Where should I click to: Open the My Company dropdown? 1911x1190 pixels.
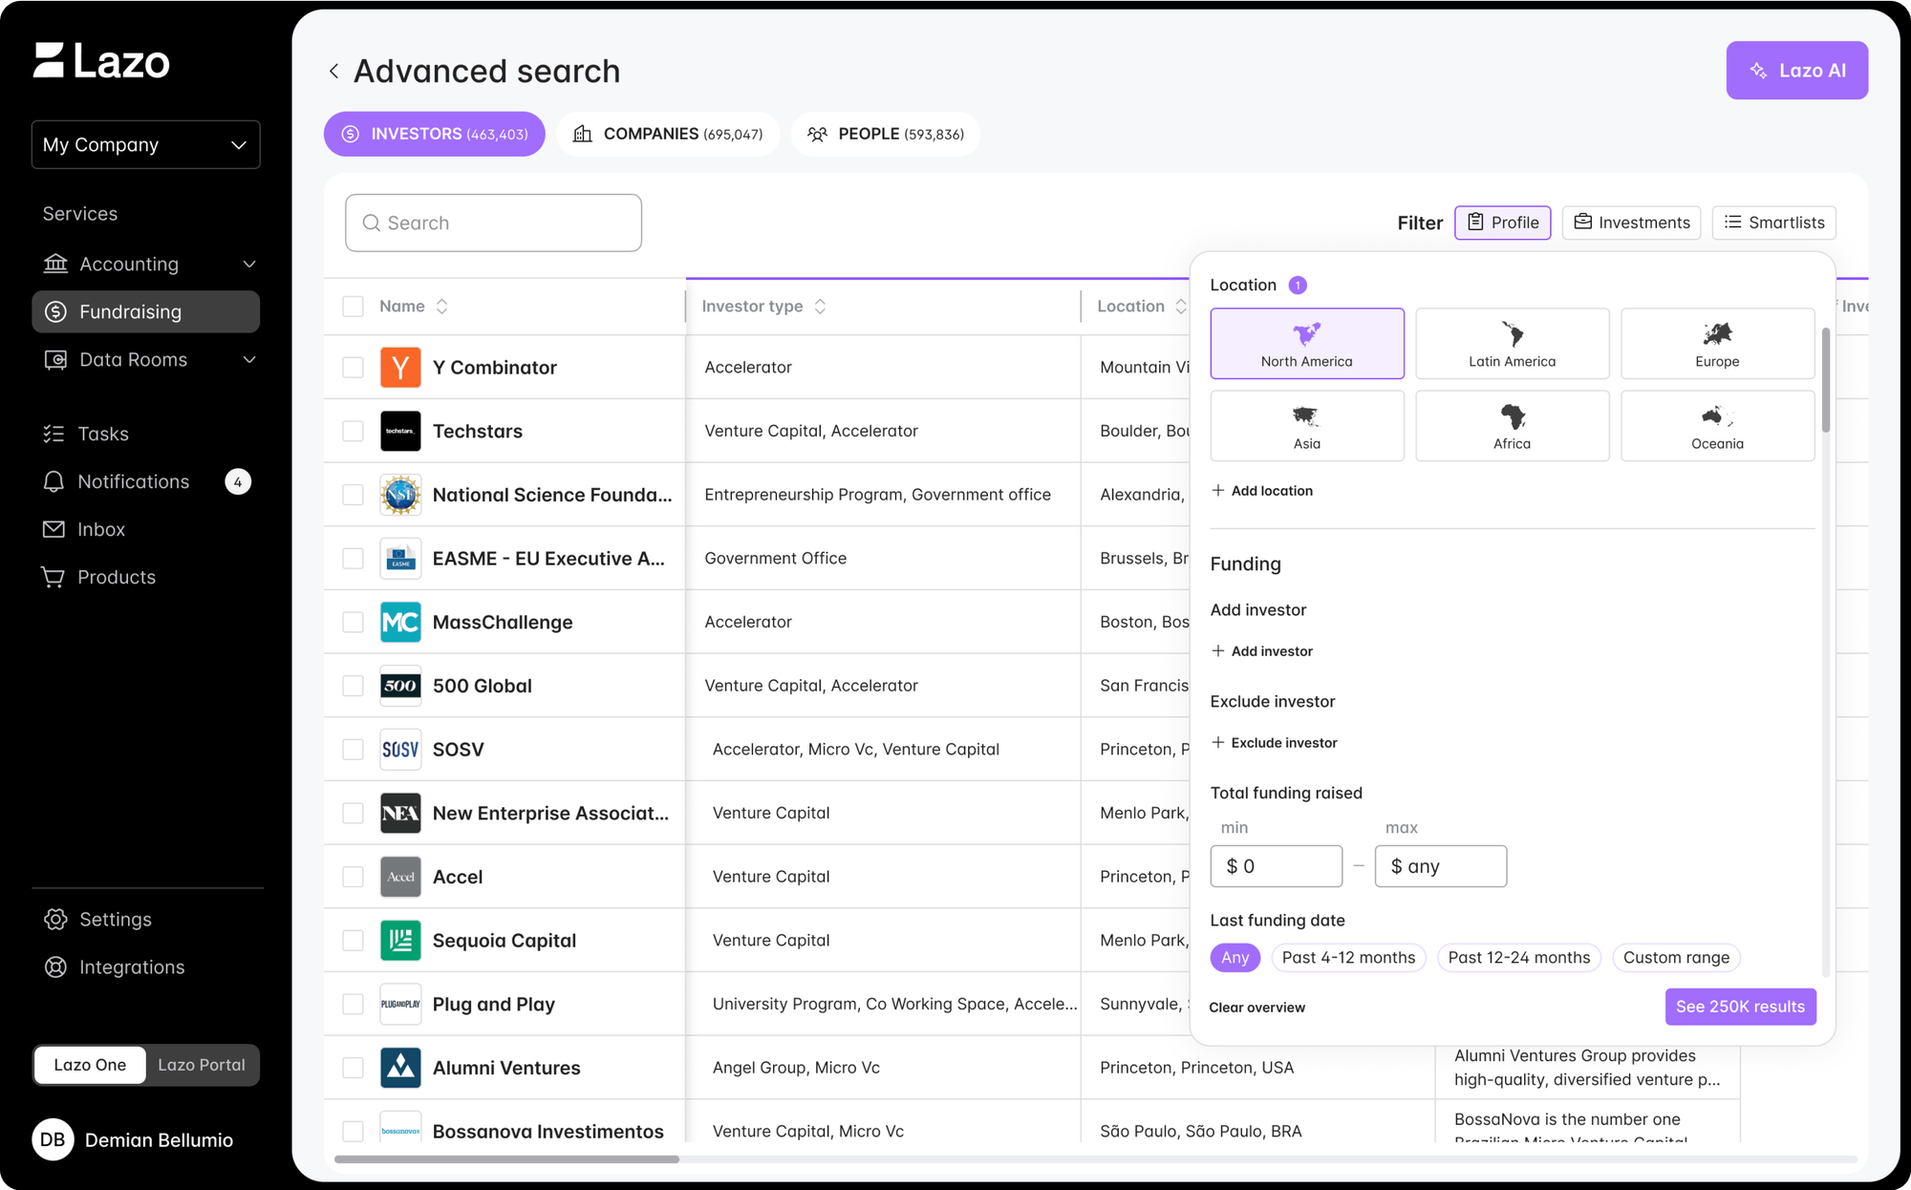coord(145,144)
